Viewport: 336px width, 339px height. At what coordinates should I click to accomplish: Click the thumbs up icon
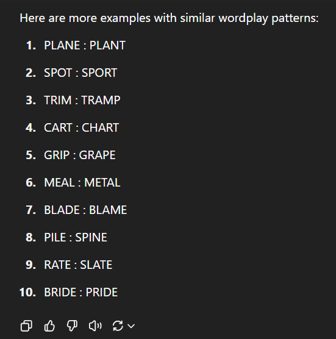click(49, 326)
